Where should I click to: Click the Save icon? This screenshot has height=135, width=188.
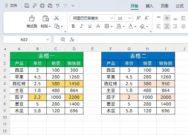tap(27, 6)
